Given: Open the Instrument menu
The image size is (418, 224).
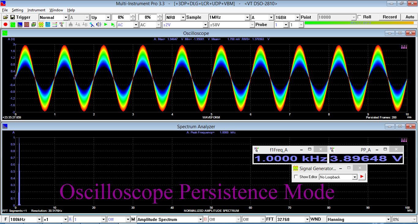Looking at the screenshot, I should pyautogui.click(x=36, y=10).
